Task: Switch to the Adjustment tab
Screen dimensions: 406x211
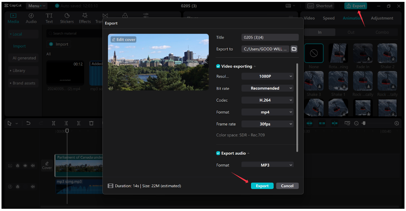Action: tap(382, 18)
